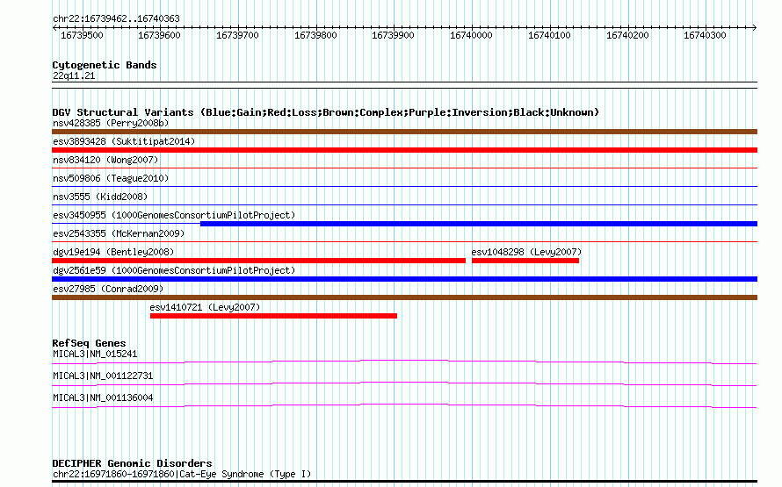Click ruler position 16739900

click(393, 35)
